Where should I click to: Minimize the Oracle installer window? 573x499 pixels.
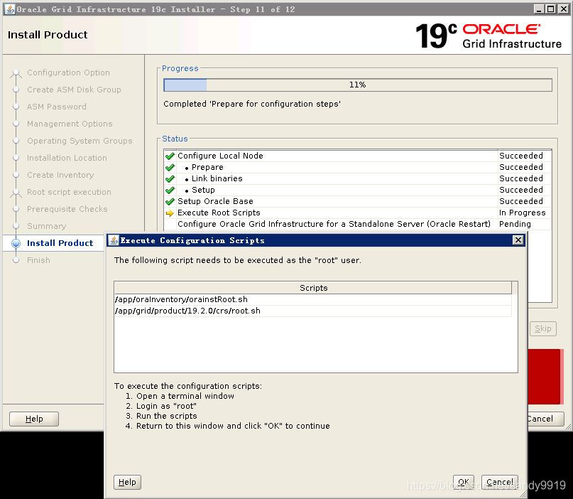538,9
